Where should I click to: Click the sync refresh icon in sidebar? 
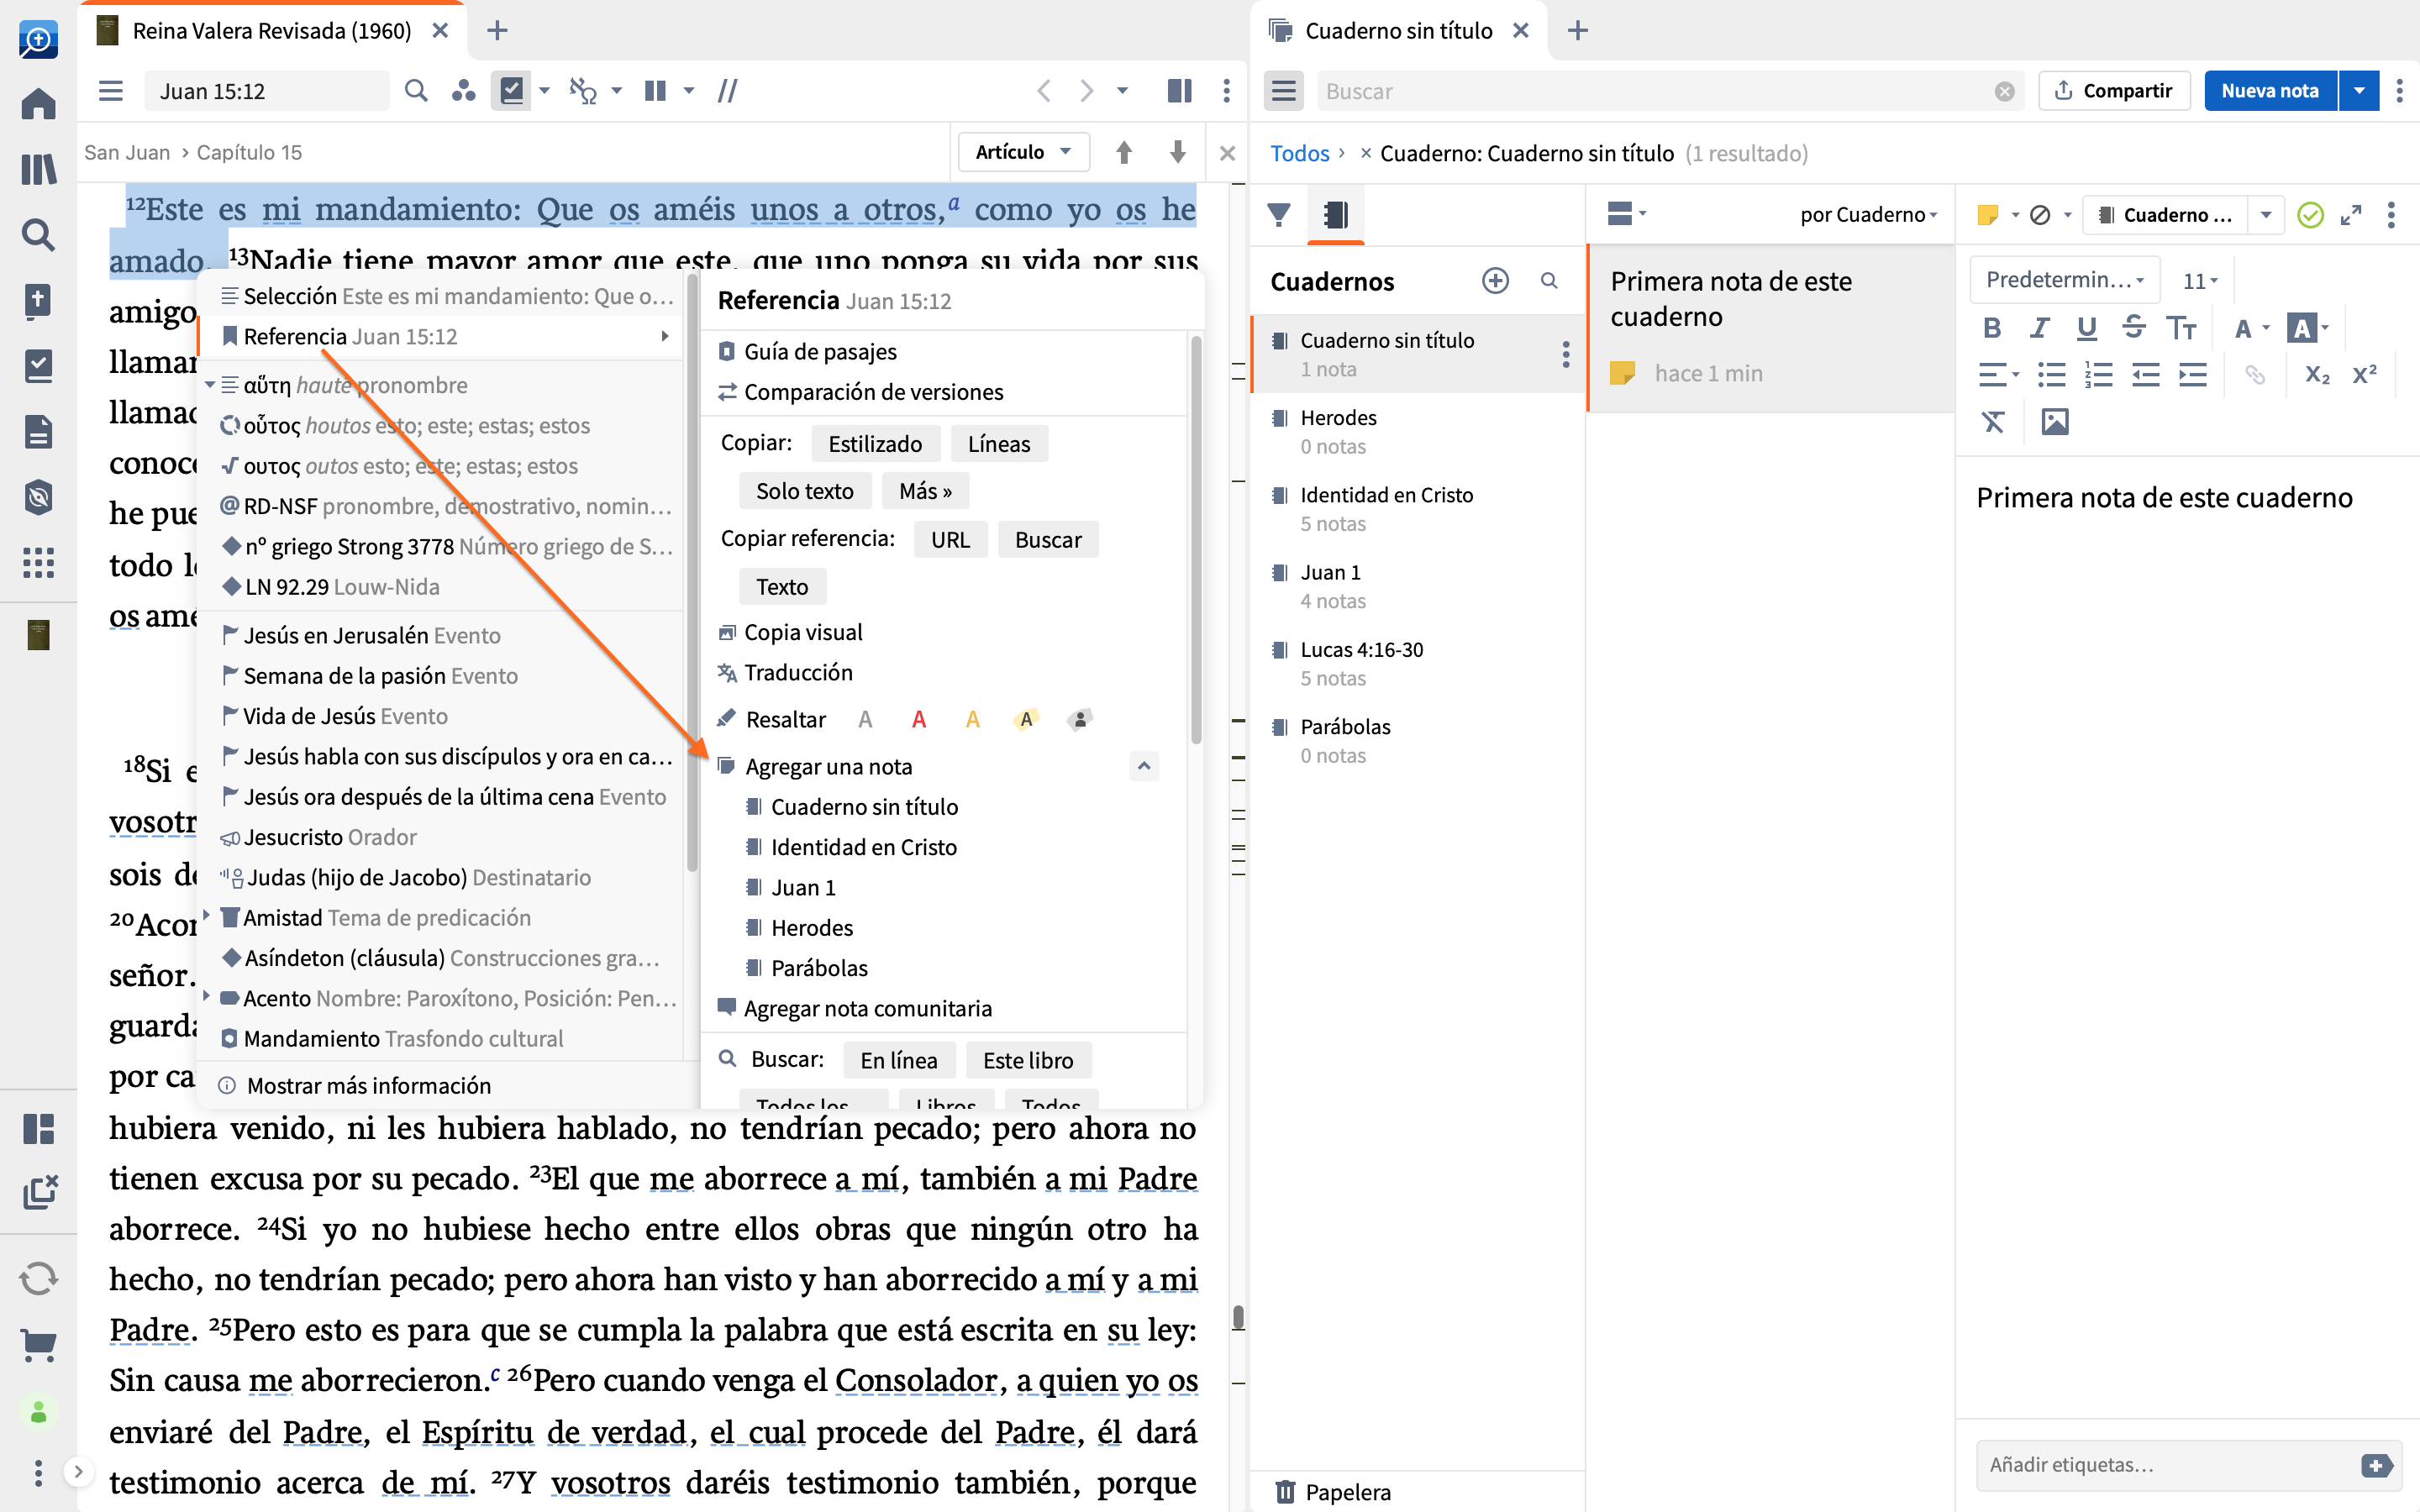pos(38,1278)
